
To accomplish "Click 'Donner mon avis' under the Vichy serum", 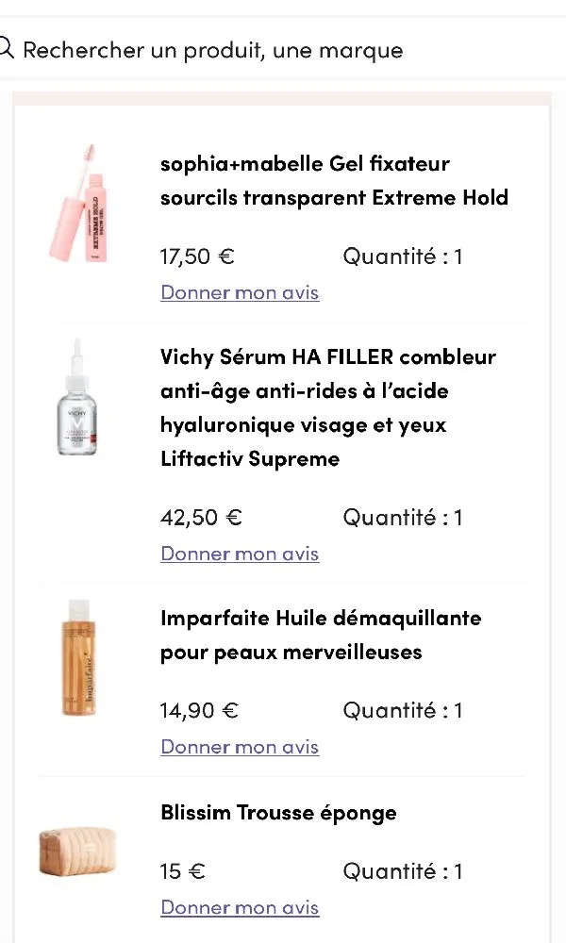I will 240,554.
